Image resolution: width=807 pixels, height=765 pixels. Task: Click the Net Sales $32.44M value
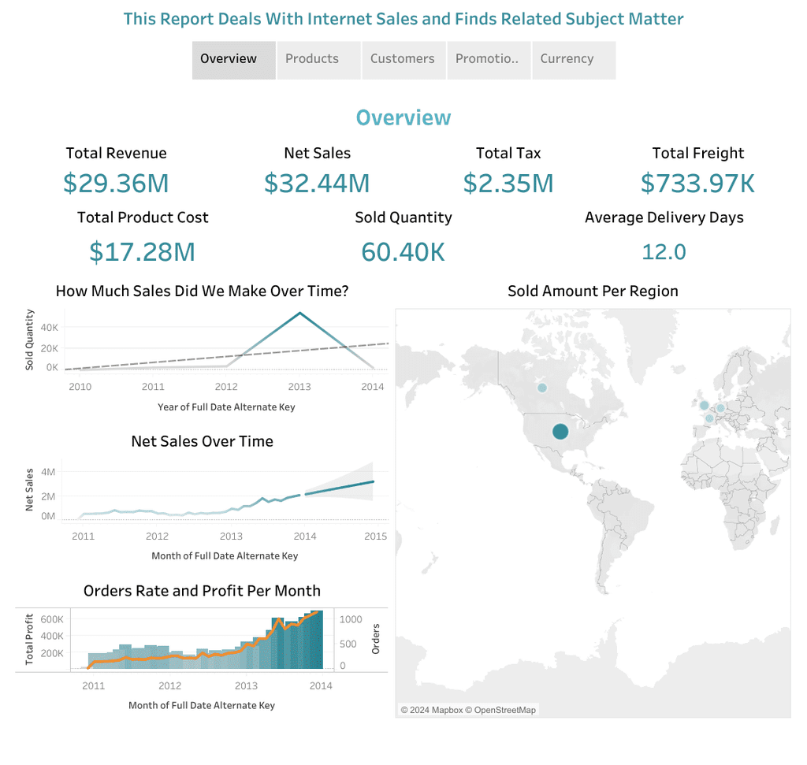(x=317, y=183)
